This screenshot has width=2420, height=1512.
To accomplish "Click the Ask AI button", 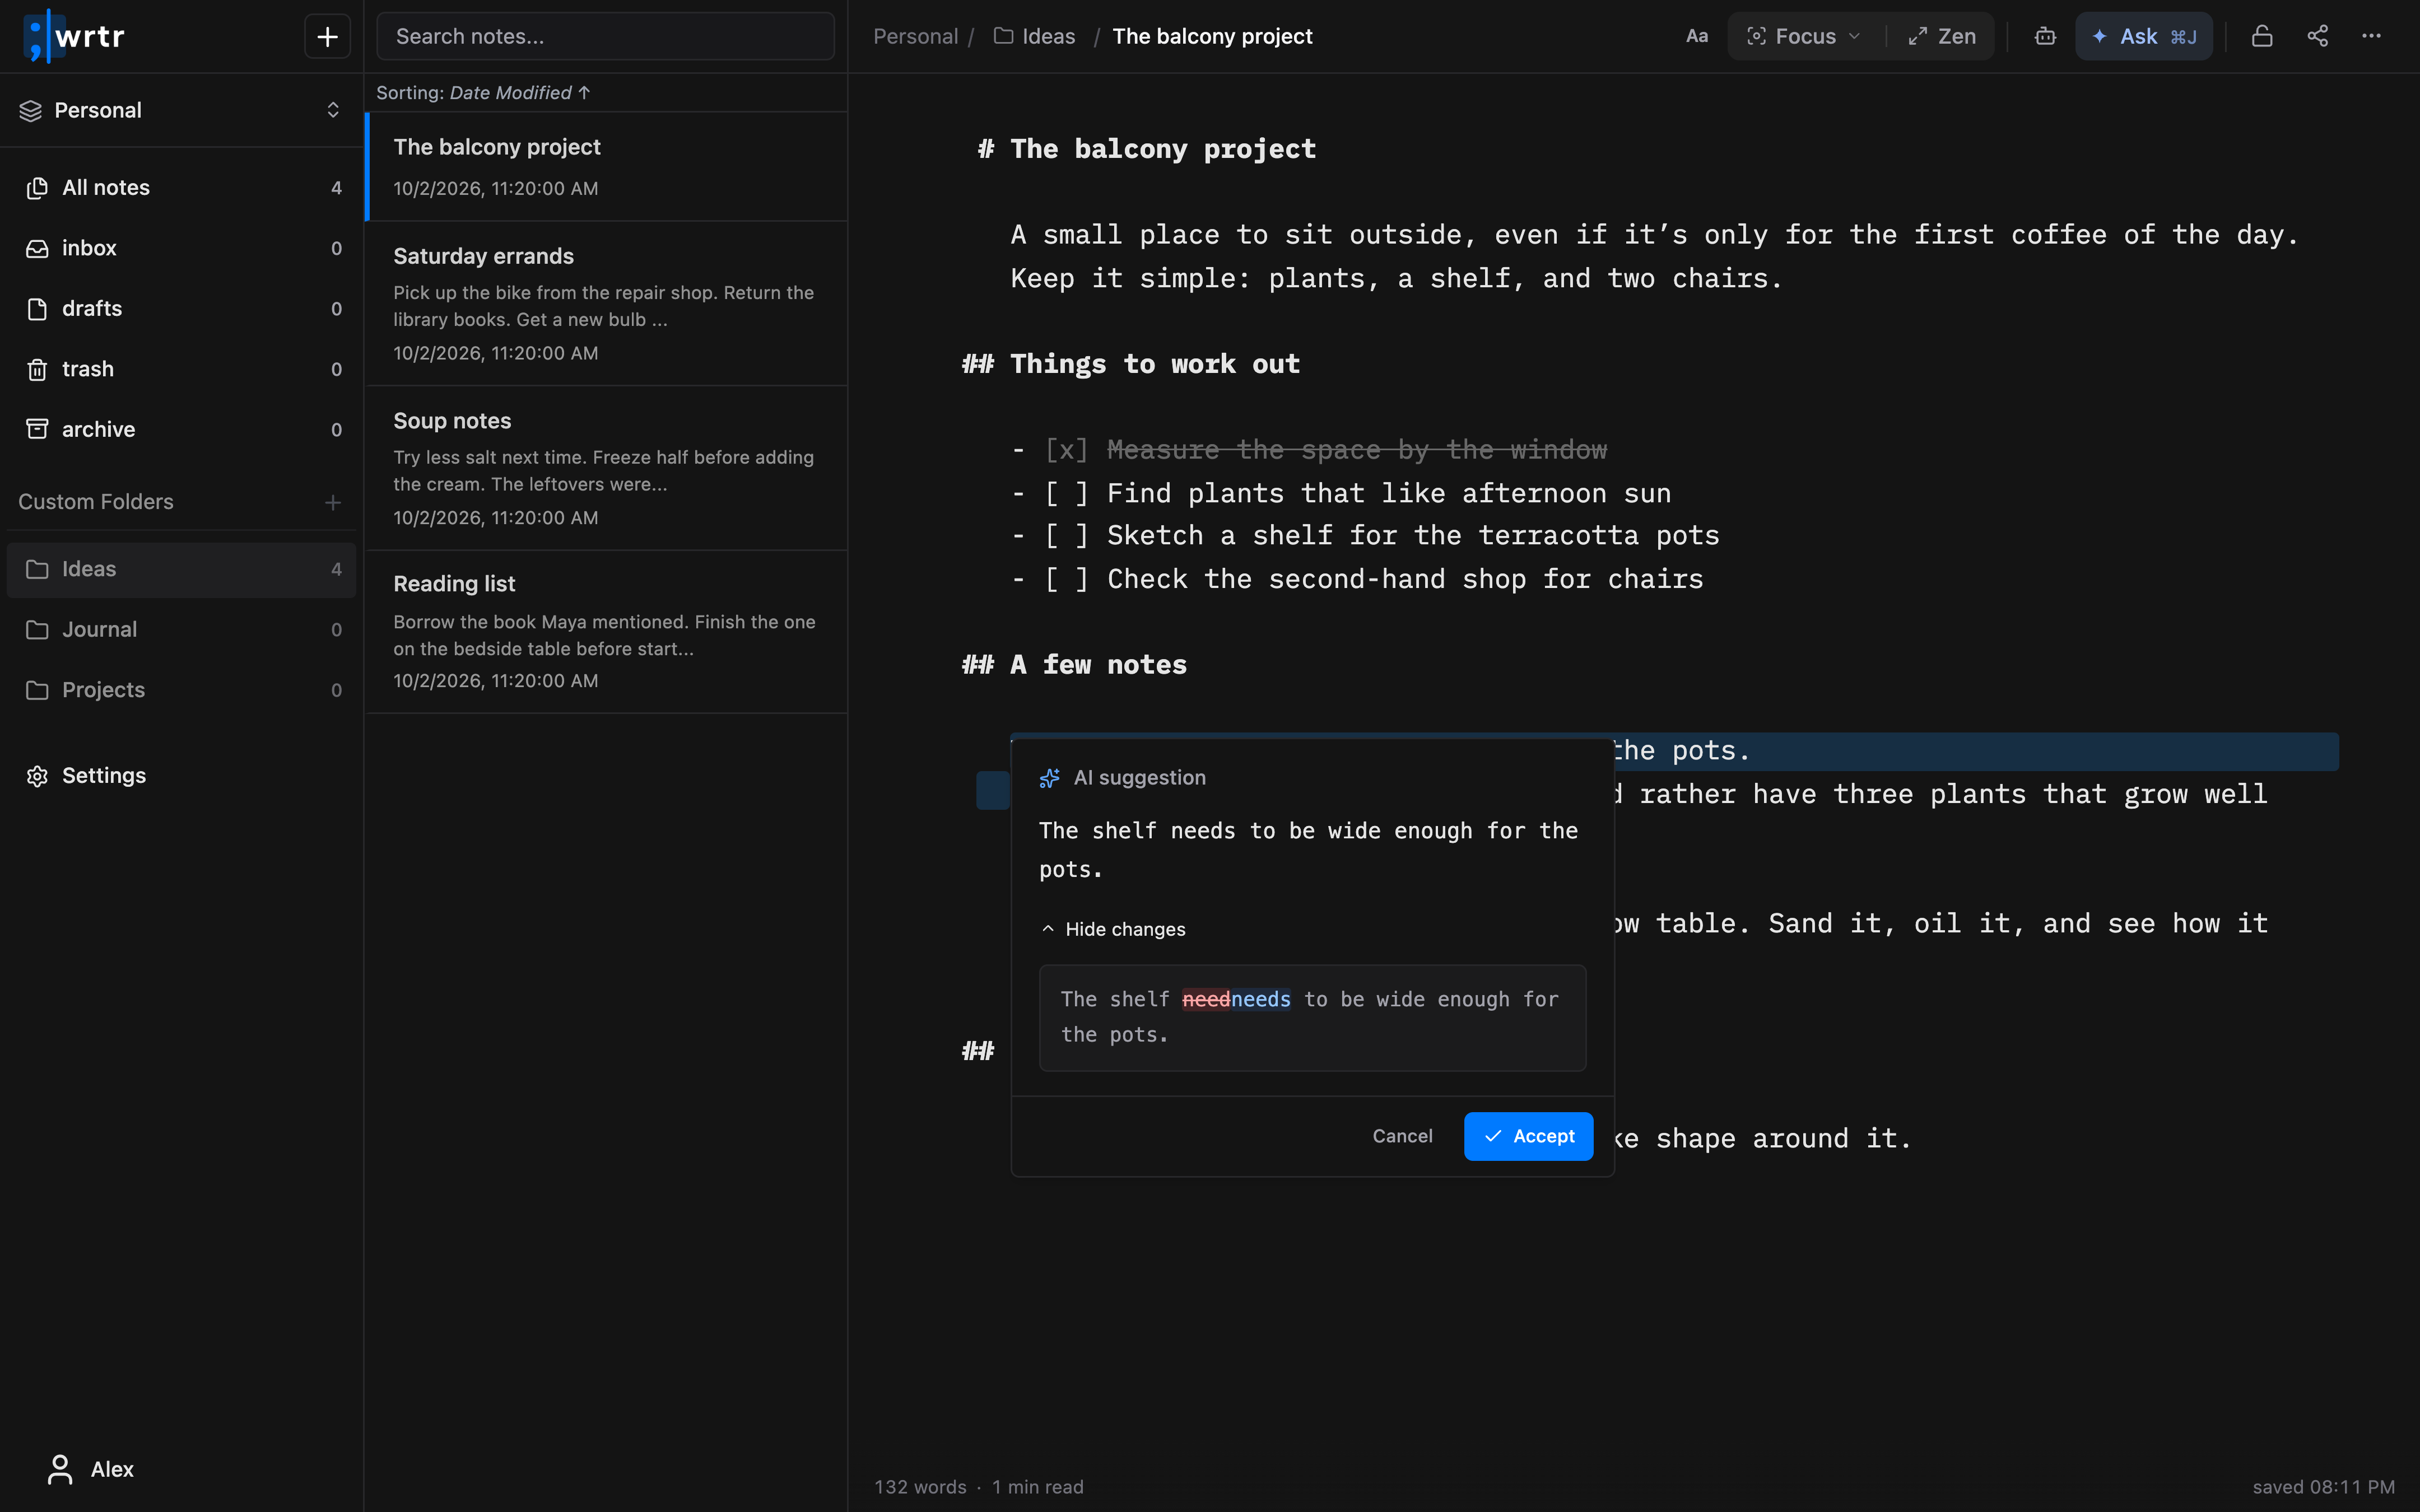I will coord(2143,37).
